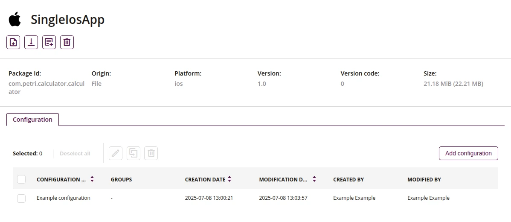Click the Add configuration button
This screenshot has width=511, height=222.
point(468,153)
